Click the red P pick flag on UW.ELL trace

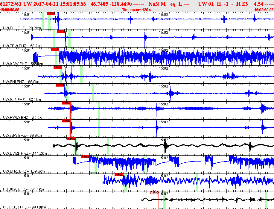(51, 13)
